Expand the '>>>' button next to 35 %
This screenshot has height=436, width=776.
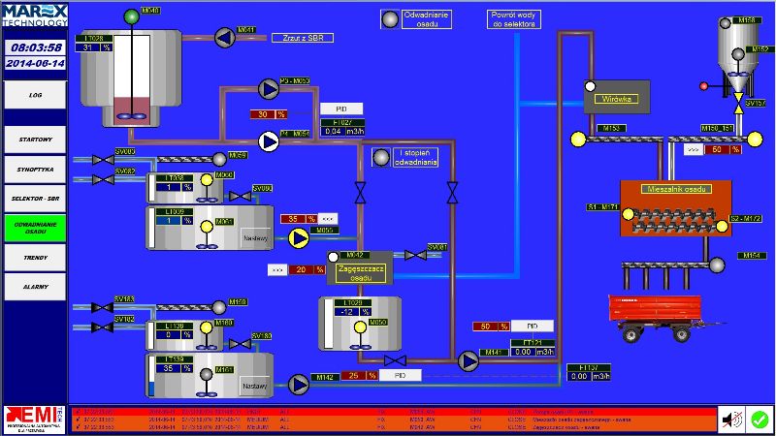pyautogui.click(x=328, y=218)
